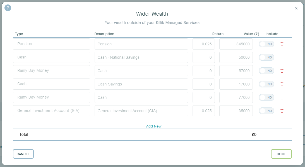Viewport: 305px width, 167px height.
Task: Remove the 57000 Rainy Day Money row
Action: 282,71
